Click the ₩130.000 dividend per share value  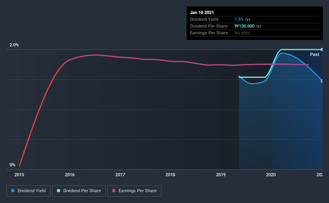(x=244, y=26)
